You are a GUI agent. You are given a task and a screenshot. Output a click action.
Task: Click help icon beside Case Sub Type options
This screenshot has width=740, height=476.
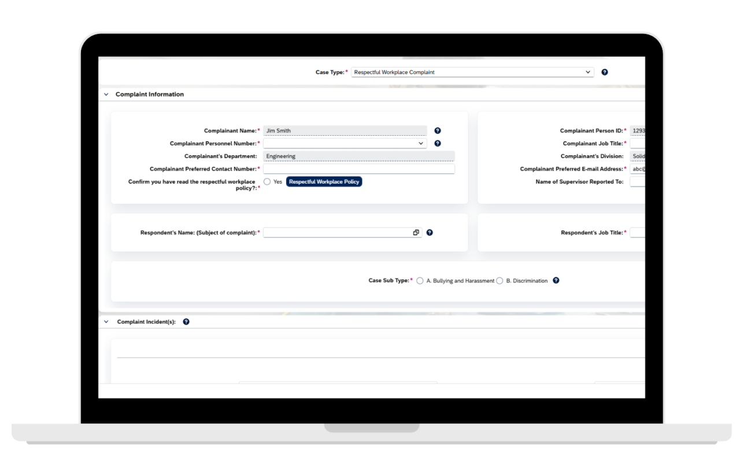pos(556,280)
